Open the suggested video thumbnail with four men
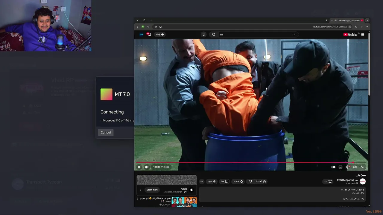The height and width of the screenshot is (215, 383). click(184, 202)
